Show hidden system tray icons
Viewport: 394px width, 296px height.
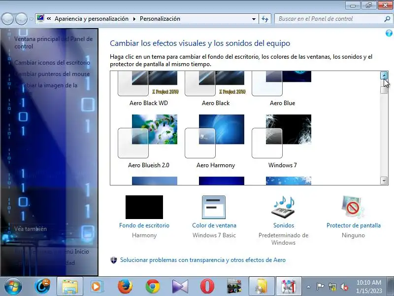pyautogui.click(x=309, y=287)
